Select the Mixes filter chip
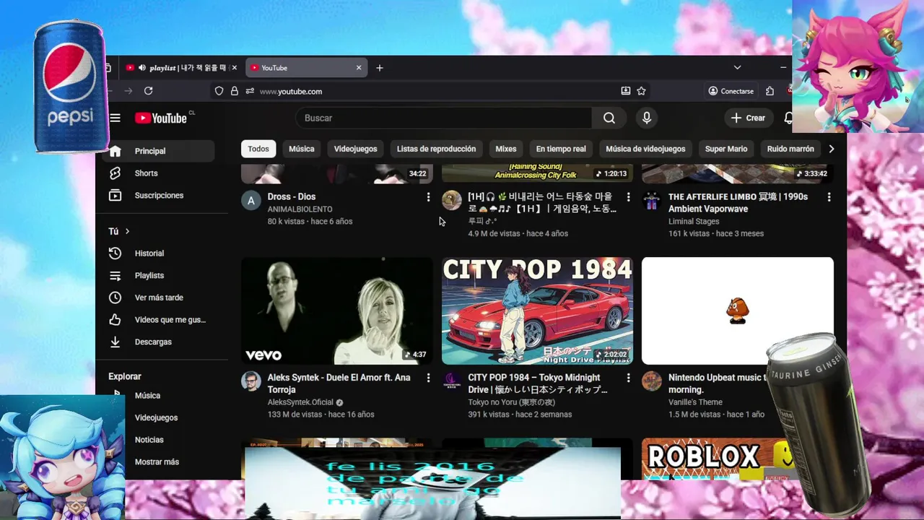The height and width of the screenshot is (520, 924). click(x=506, y=149)
